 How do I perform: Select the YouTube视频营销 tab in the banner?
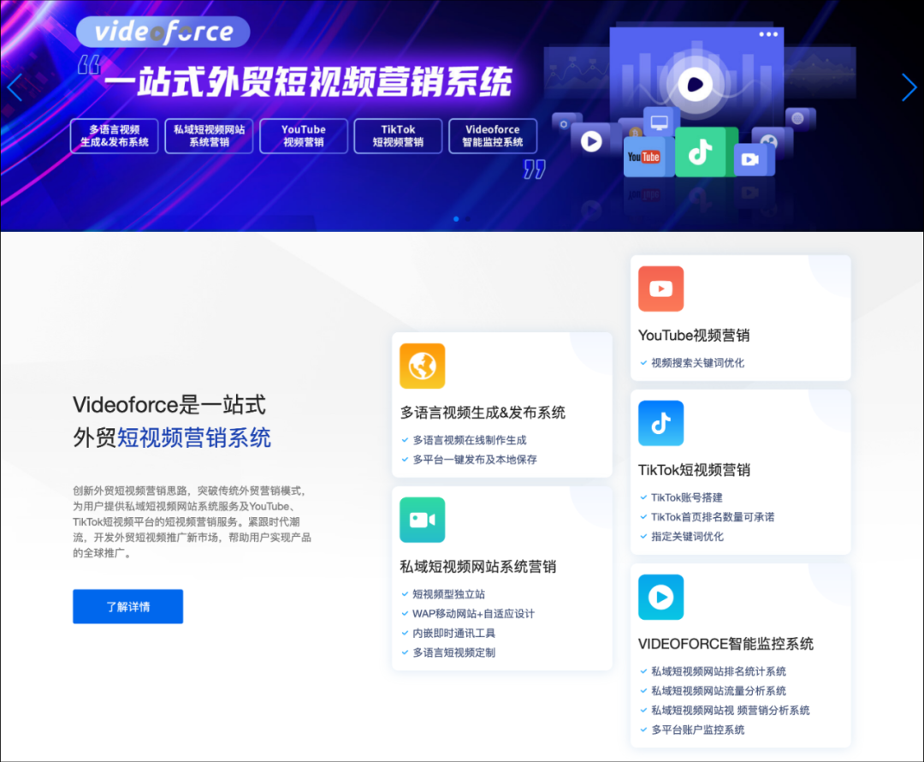point(303,135)
